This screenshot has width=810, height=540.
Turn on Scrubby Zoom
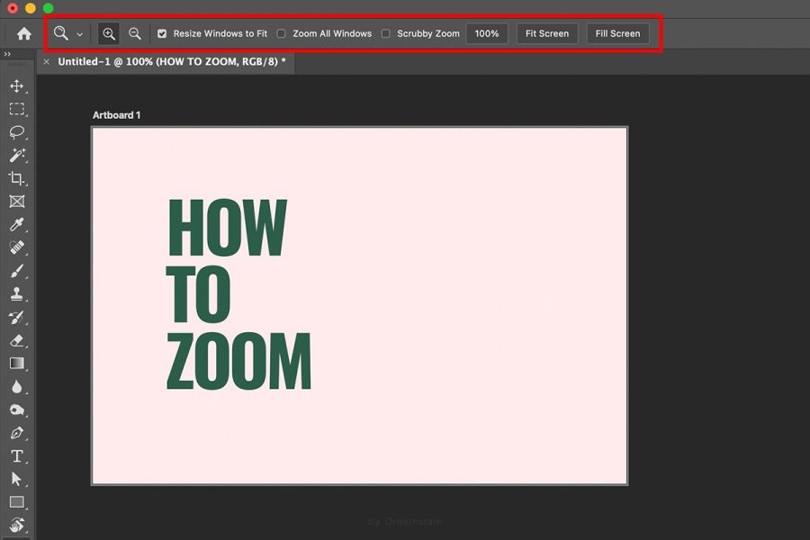click(385, 33)
